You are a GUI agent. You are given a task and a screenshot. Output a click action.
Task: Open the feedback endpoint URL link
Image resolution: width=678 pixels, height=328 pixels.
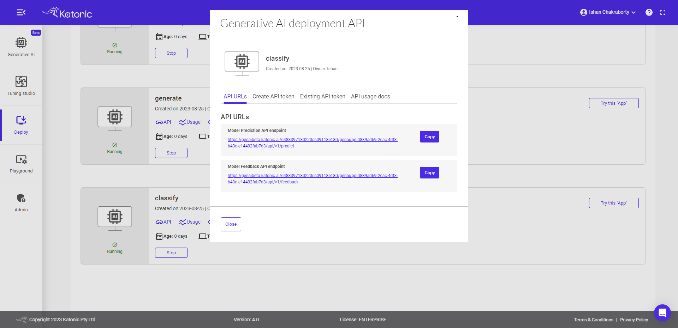click(x=313, y=179)
